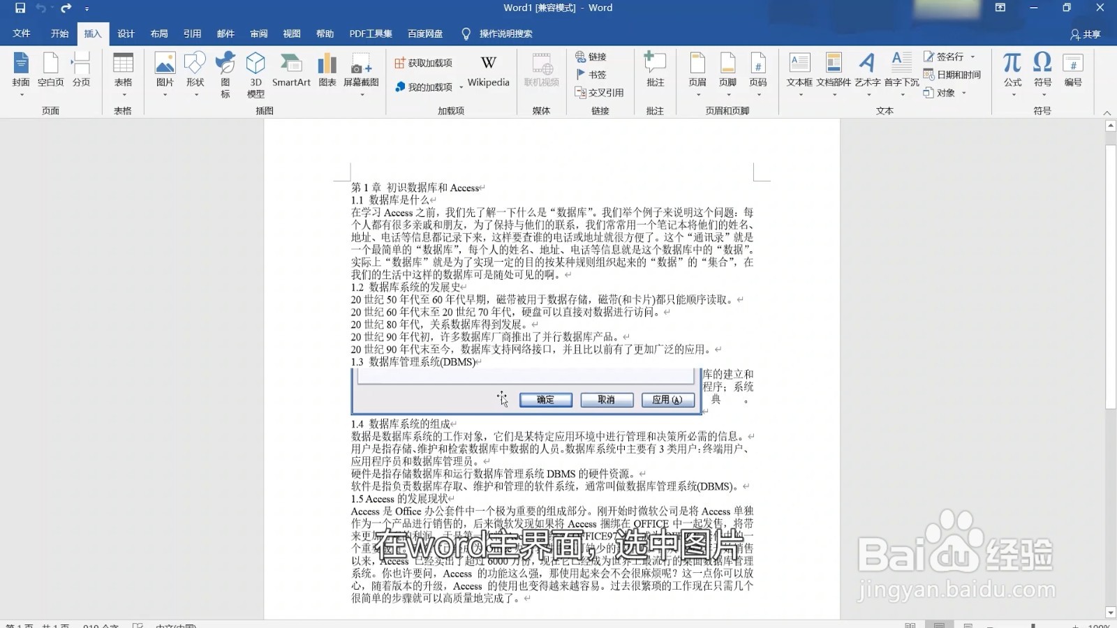The height and width of the screenshot is (628, 1117).
Task: Switch to the References (引用) tab
Action: click(192, 33)
